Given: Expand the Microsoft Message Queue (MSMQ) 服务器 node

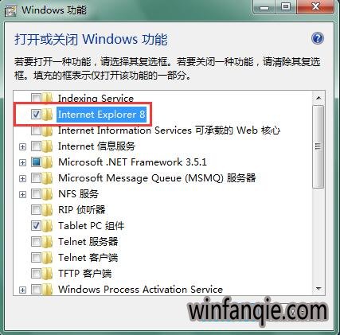Looking at the screenshot, I should [23, 178].
